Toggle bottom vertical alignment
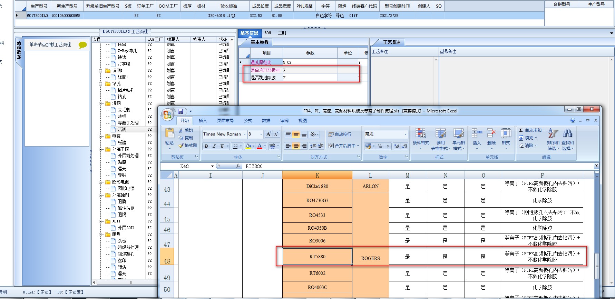Screen dimensions: 615x299 coord(304,134)
